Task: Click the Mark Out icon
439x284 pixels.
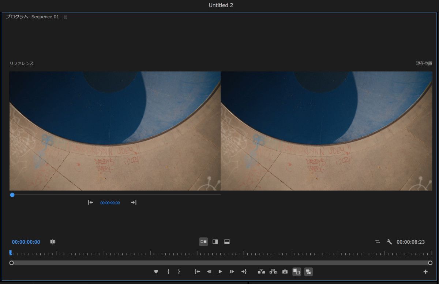Action: tap(179, 272)
